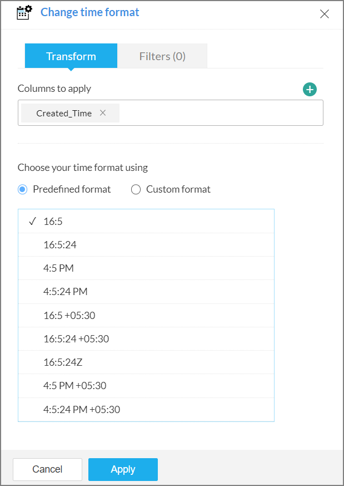
Task: Select the 16:5:24 format option
Action: pyautogui.click(x=59, y=245)
